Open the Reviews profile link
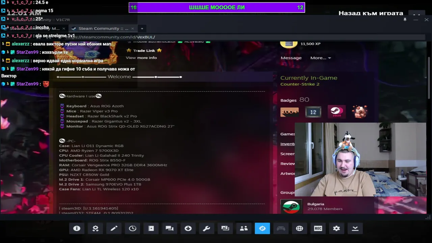The width and height of the screenshot is (432, 243). (x=288, y=163)
